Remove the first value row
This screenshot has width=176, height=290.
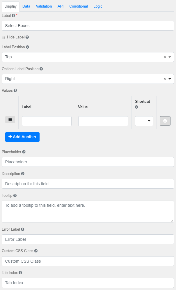[x=165, y=121]
